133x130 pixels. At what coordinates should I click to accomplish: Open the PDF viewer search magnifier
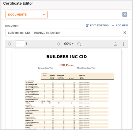point(10,44)
